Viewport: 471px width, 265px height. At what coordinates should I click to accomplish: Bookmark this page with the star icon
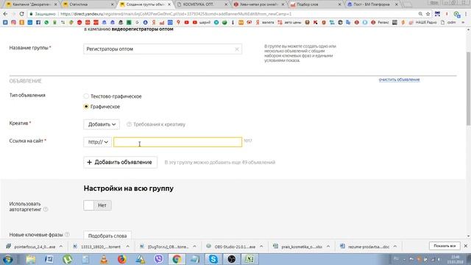coord(428,14)
